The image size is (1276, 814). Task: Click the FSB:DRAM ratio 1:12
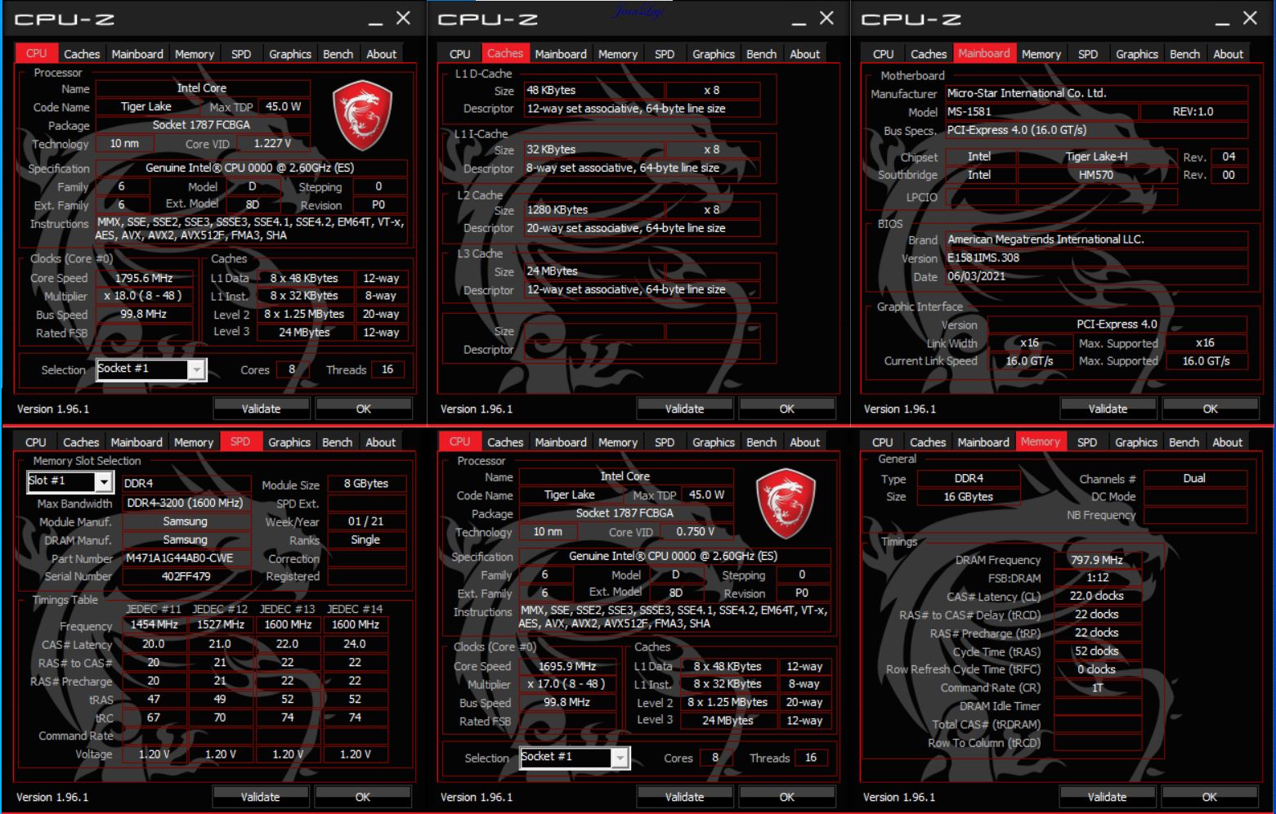(x=1097, y=578)
